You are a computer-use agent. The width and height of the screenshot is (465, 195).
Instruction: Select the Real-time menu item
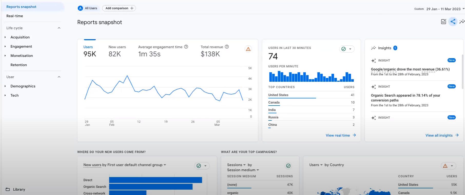coord(15,16)
